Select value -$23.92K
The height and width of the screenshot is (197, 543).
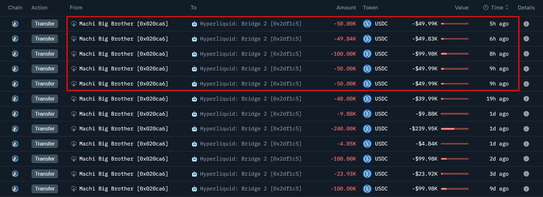(425, 174)
